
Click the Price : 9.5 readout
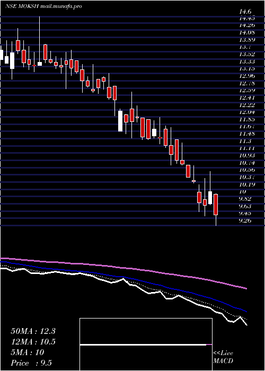coord(31,363)
